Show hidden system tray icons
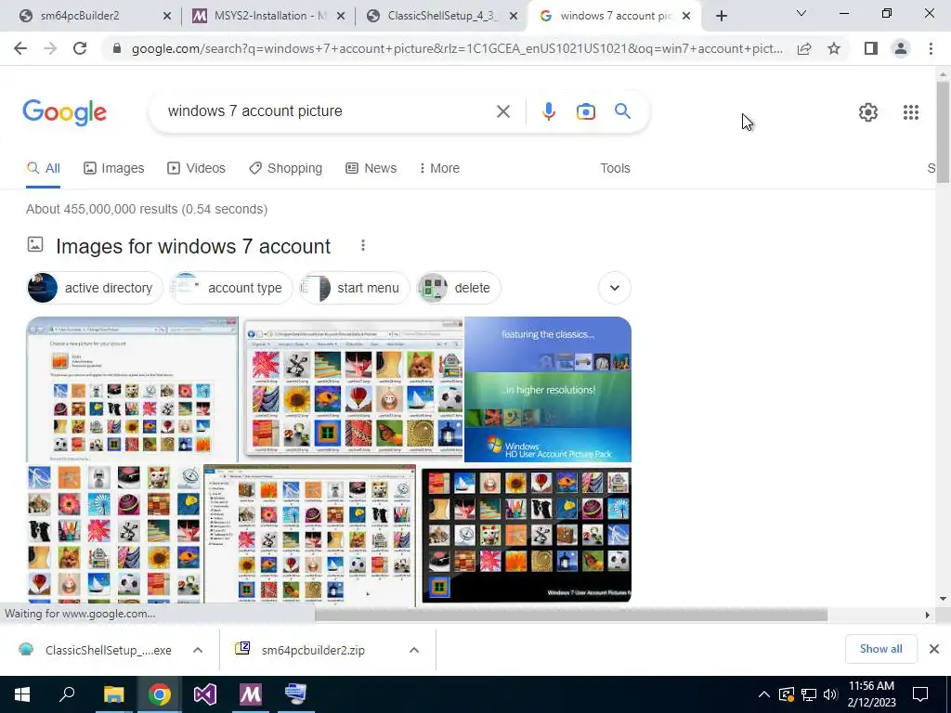 [x=764, y=694]
